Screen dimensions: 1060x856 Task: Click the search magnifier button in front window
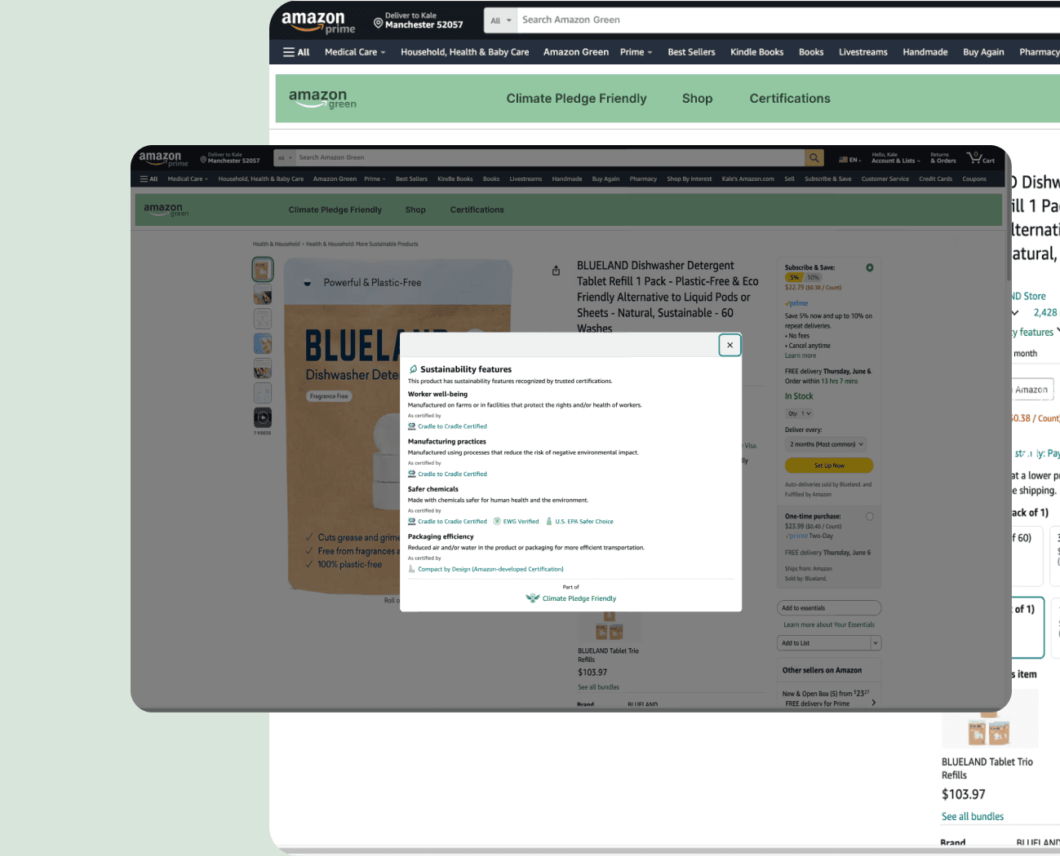click(814, 158)
